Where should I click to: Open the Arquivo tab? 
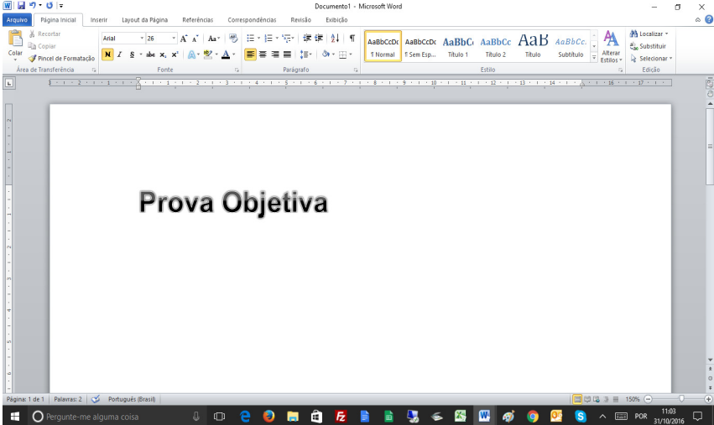pyautogui.click(x=17, y=20)
